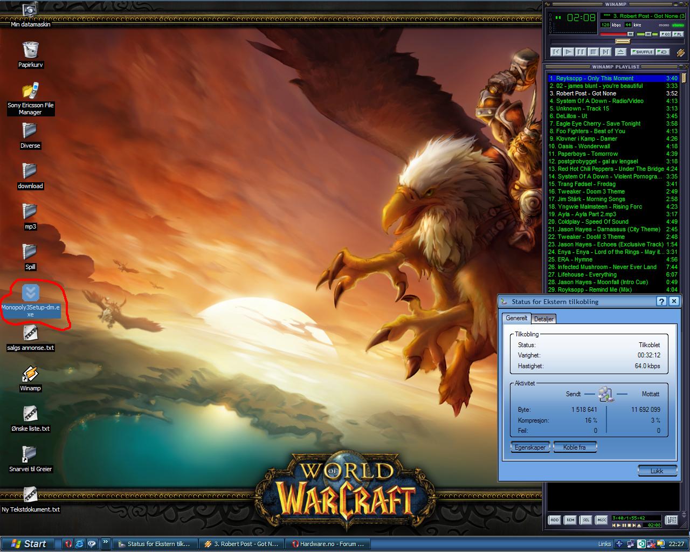
Task: Launch Internet Explorer from Quick Launch
Action: [x=80, y=544]
